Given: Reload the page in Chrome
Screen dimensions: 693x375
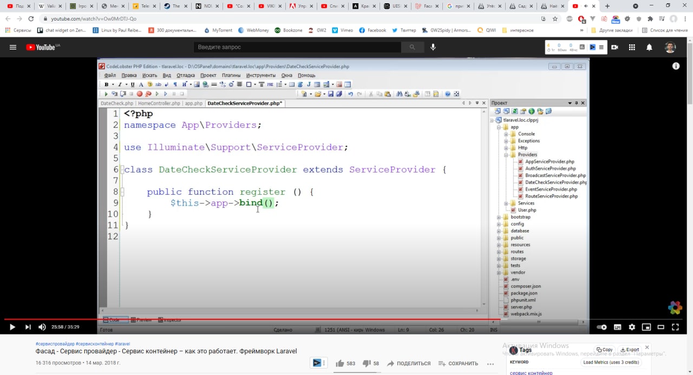Looking at the screenshot, I should pos(31,18).
